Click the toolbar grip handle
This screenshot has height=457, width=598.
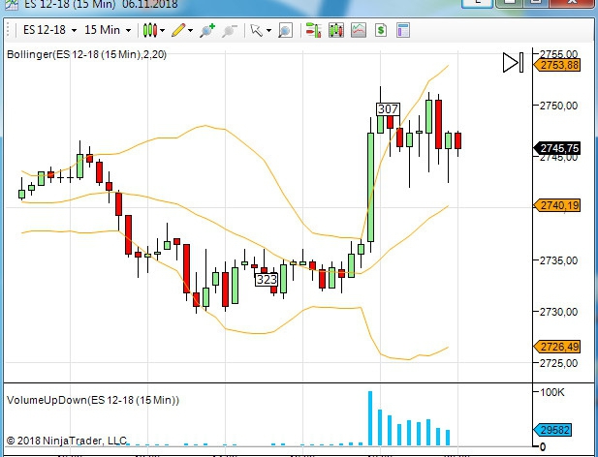9,30
